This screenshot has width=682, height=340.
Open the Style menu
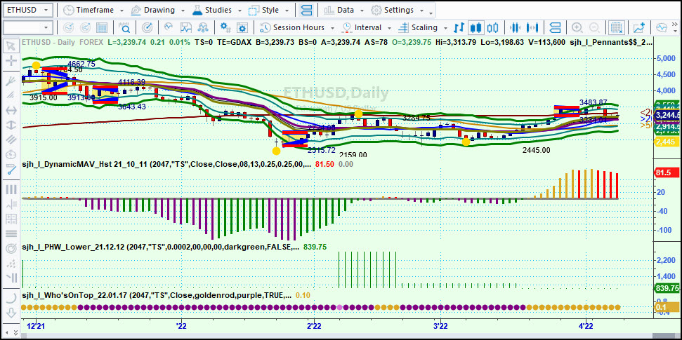point(269,10)
